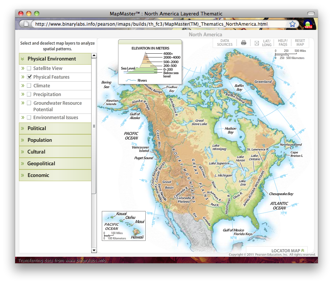The width and height of the screenshot is (333, 284).
Task: Toggle the LAT/LONG grid checkbox
Action: tap(257, 43)
